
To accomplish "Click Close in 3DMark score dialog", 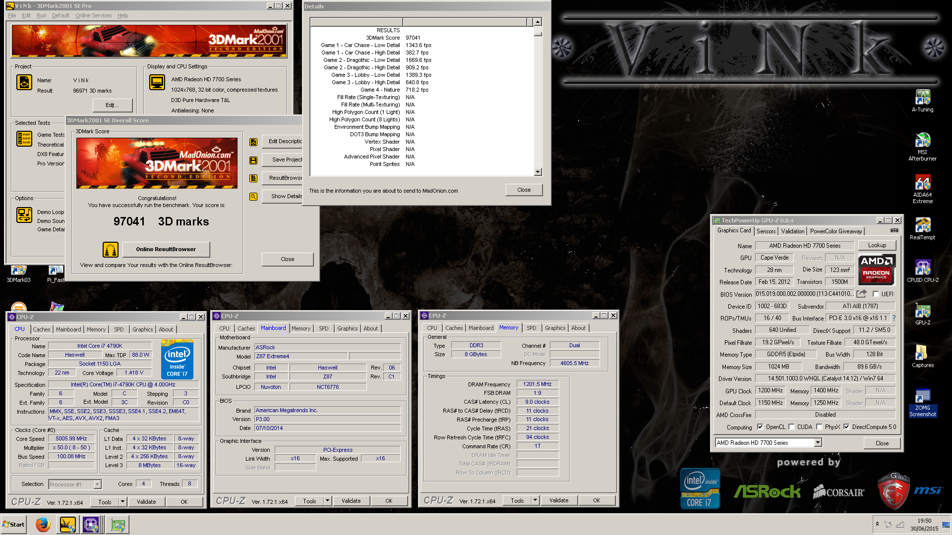I will [288, 259].
